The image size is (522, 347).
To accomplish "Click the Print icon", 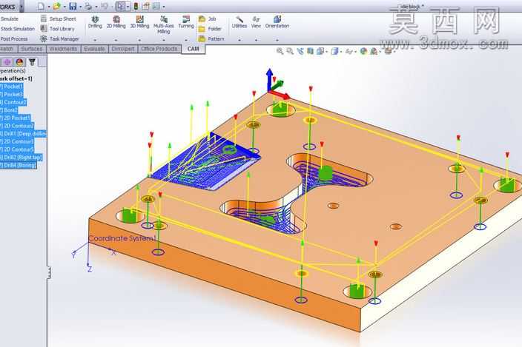I will (x=88, y=6).
